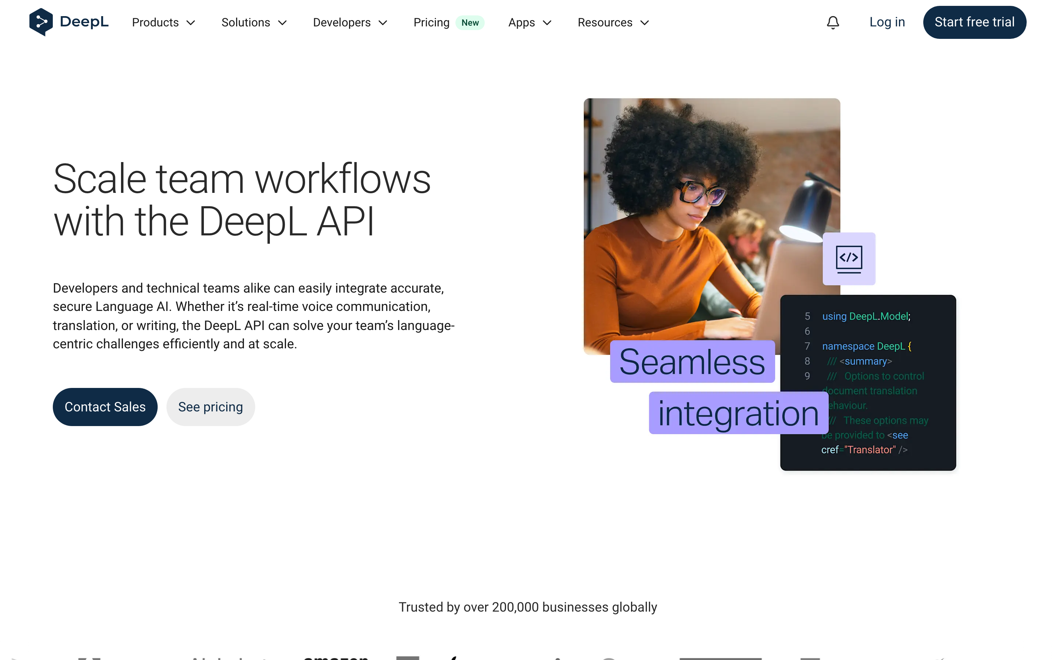Image resolution: width=1056 pixels, height=660 pixels.
Task: Open the Apps menu
Action: pyautogui.click(x=530, y=22)
